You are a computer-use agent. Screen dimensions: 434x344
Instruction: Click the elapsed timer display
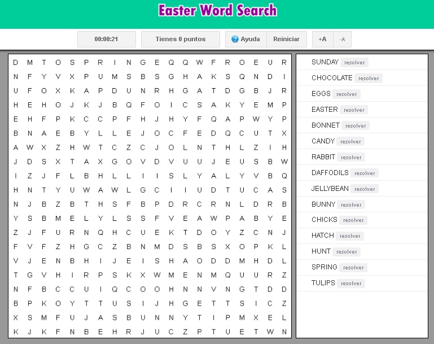click(x=106, y=40)
